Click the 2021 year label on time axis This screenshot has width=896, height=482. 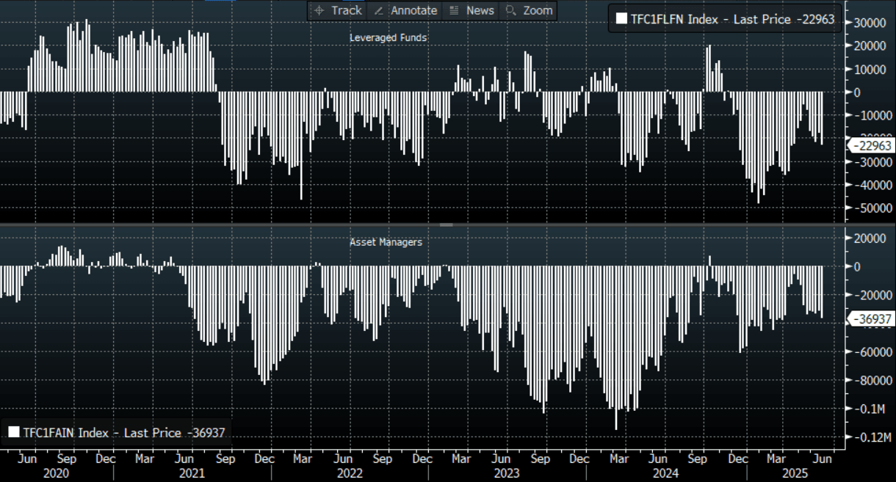[x=191, y=474]
